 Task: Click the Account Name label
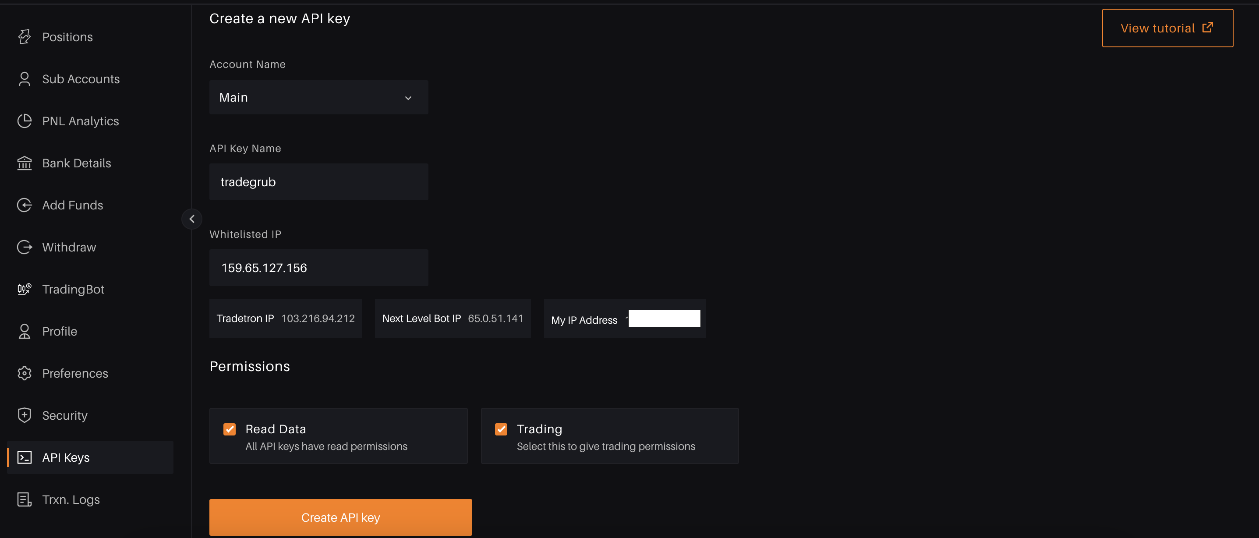tap(248, 64)
